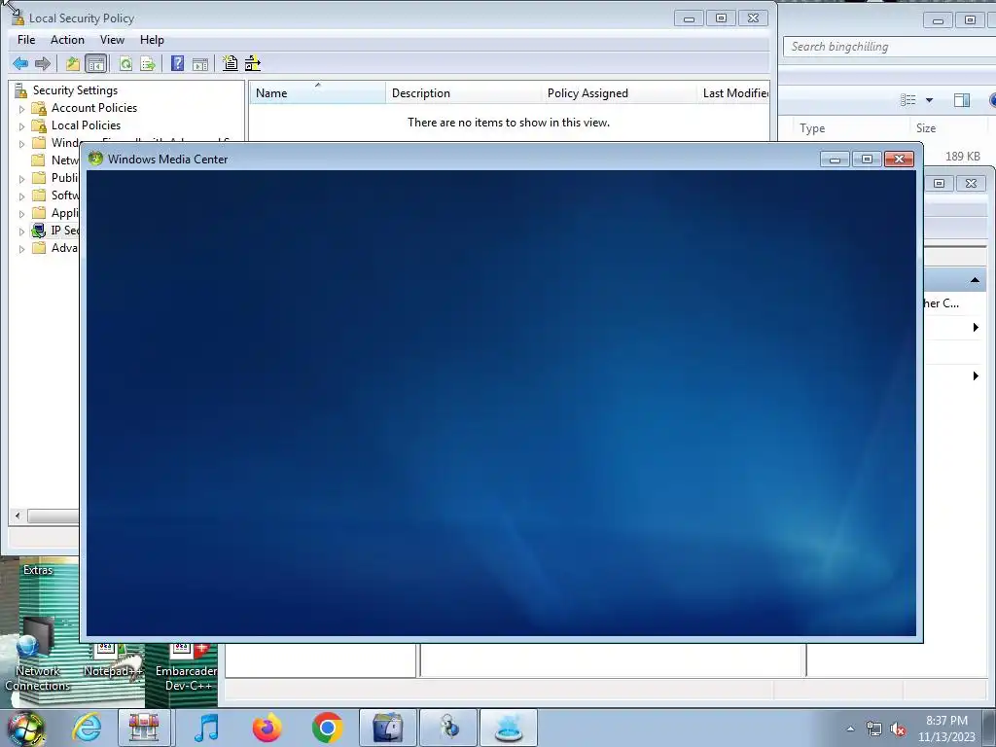Open the Embarcadero Dev-C++ desktop shortcut
Image resolution: width=996 pixels, height=747 pixels.
point(186,667)
